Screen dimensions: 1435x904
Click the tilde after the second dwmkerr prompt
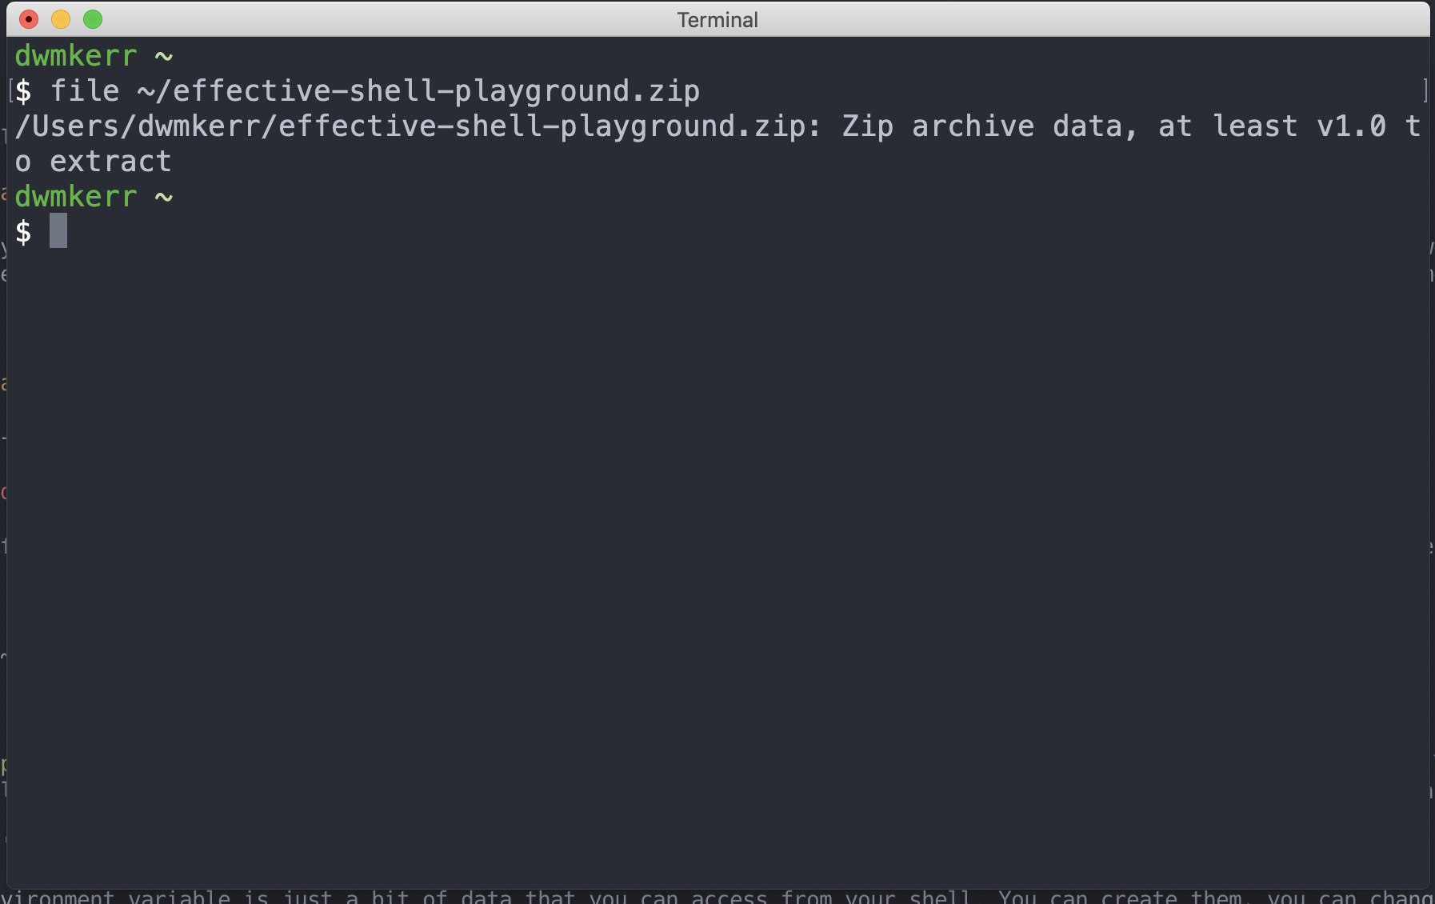[164, 197]
